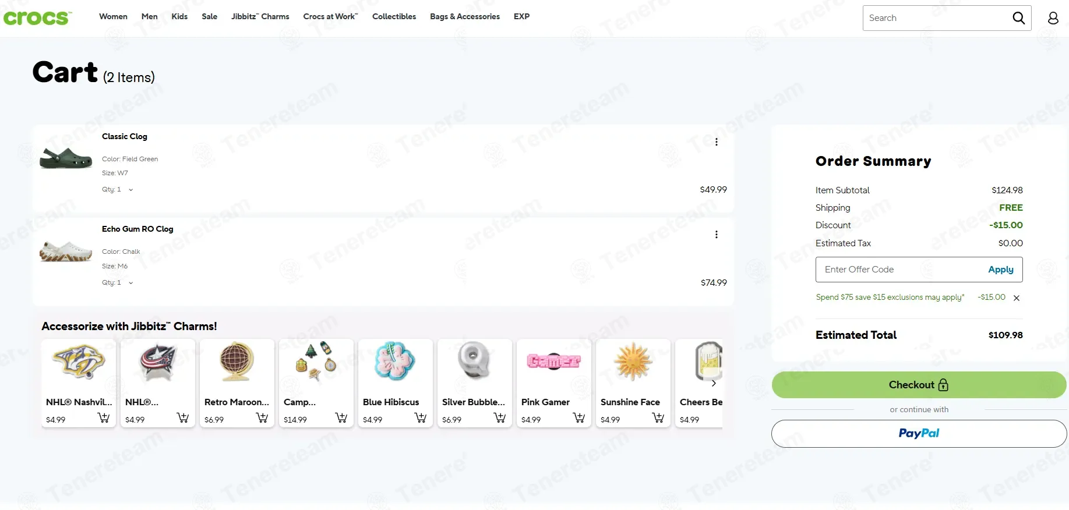Remove the applied $15 promo discount

(1017, 298)
